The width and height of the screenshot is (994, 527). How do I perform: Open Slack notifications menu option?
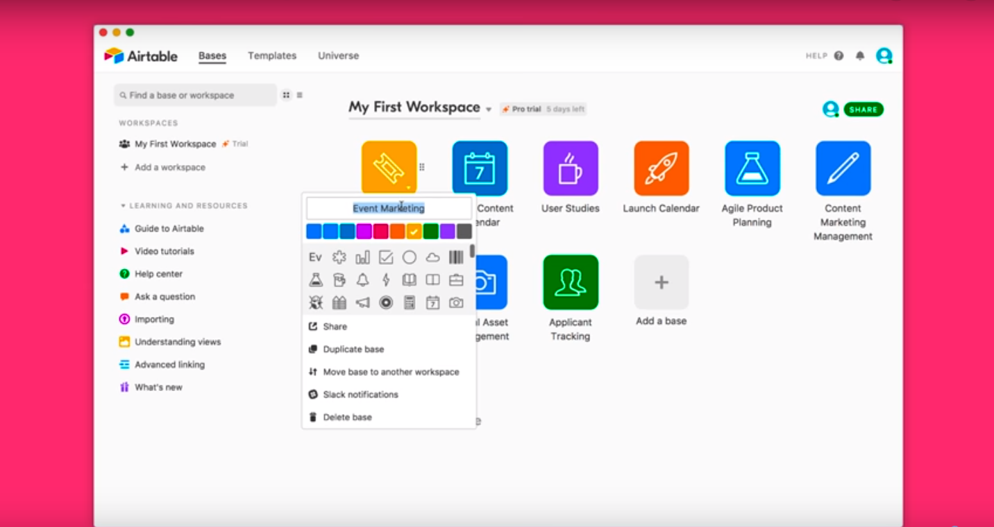pos(389,395)
